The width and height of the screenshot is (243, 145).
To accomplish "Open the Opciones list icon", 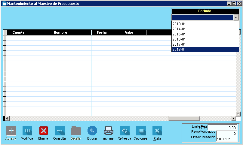I will [141, 131].
